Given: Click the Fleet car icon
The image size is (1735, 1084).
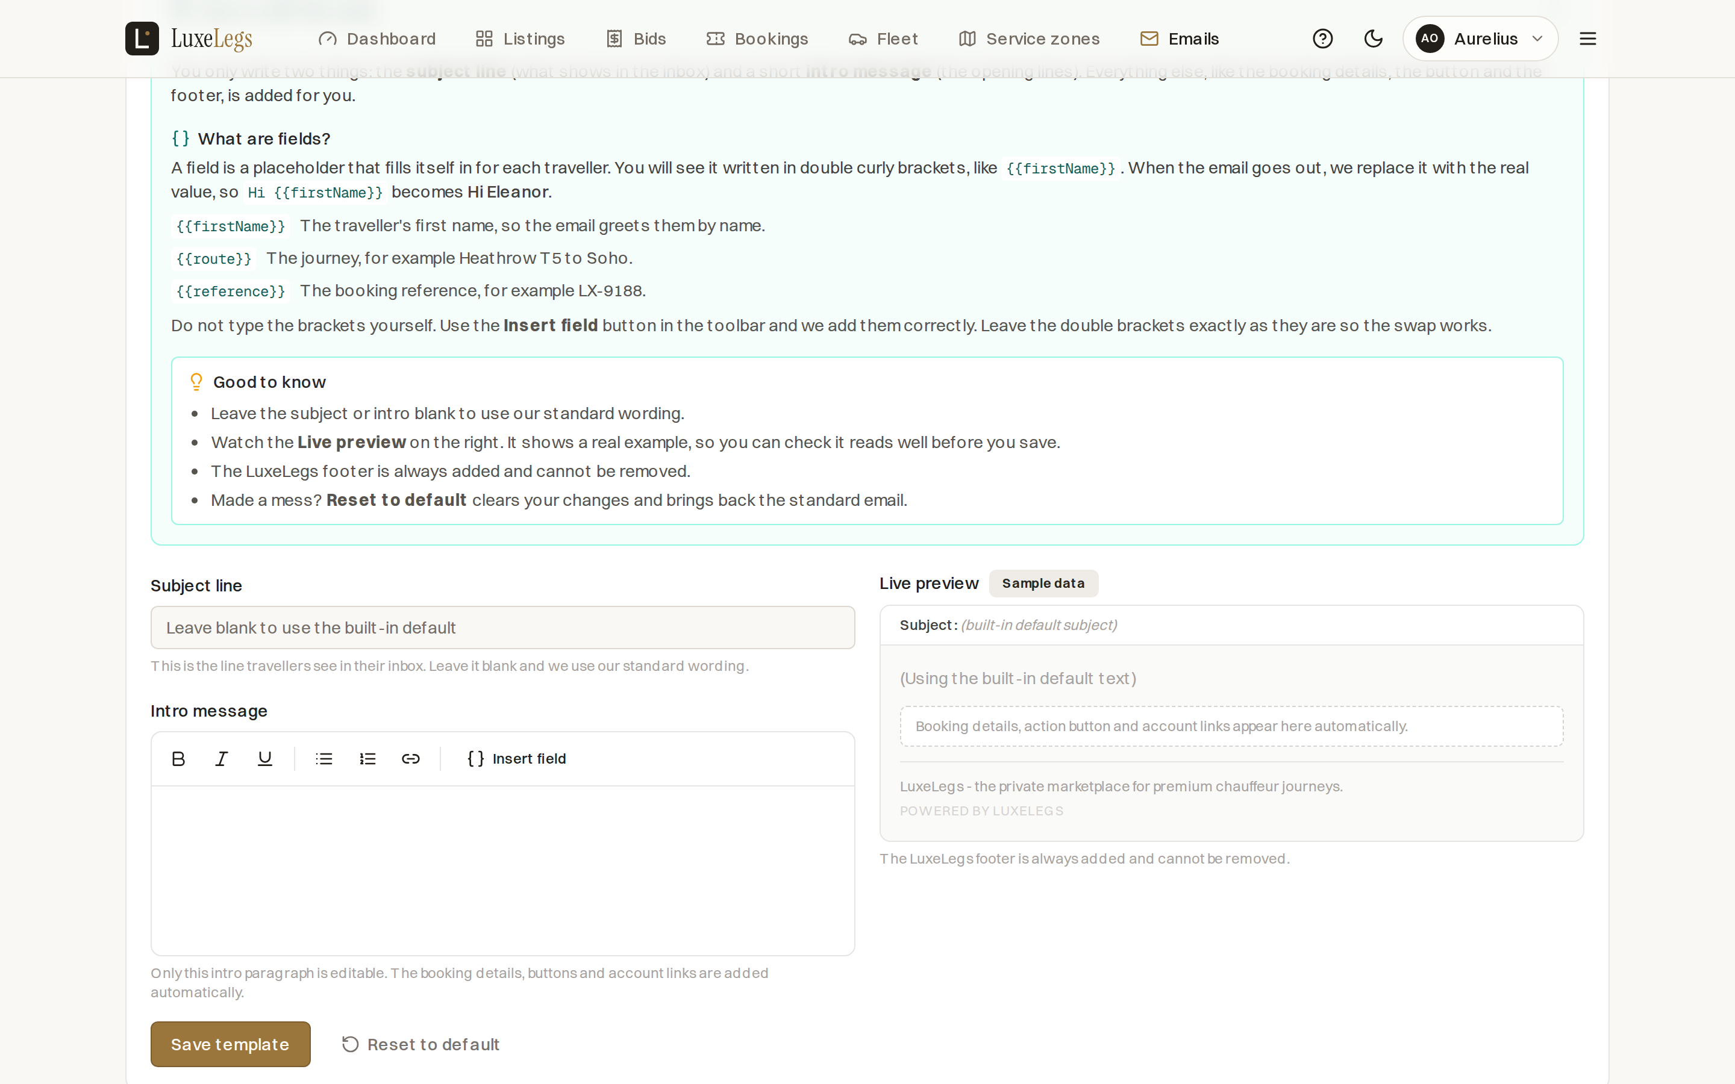Looking at the screenshot, I should (x=857, y=39).
